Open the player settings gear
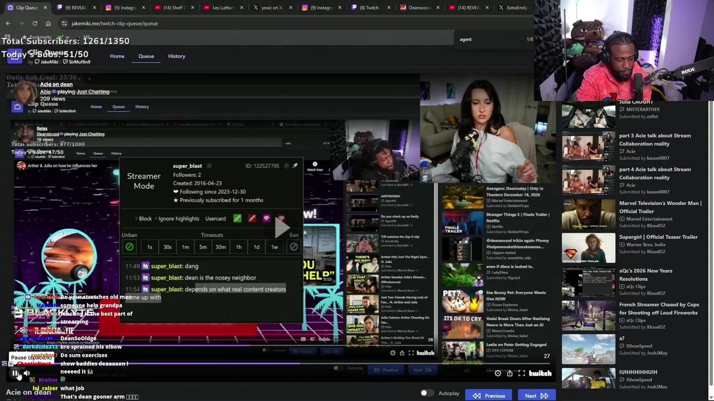Viewport: 714px width, 401px height. [498, 374]
